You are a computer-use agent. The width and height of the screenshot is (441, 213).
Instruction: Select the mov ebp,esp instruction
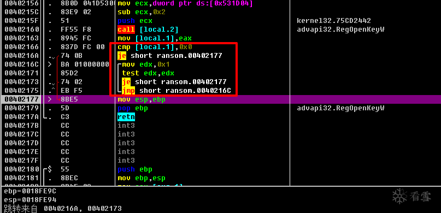pos(141,178)
